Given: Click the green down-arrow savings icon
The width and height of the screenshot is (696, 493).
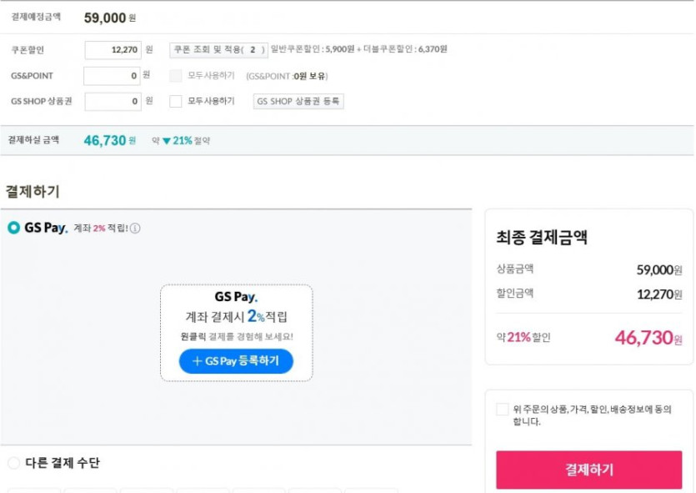Looking at the screenshot, I should (x=167, y=141).
